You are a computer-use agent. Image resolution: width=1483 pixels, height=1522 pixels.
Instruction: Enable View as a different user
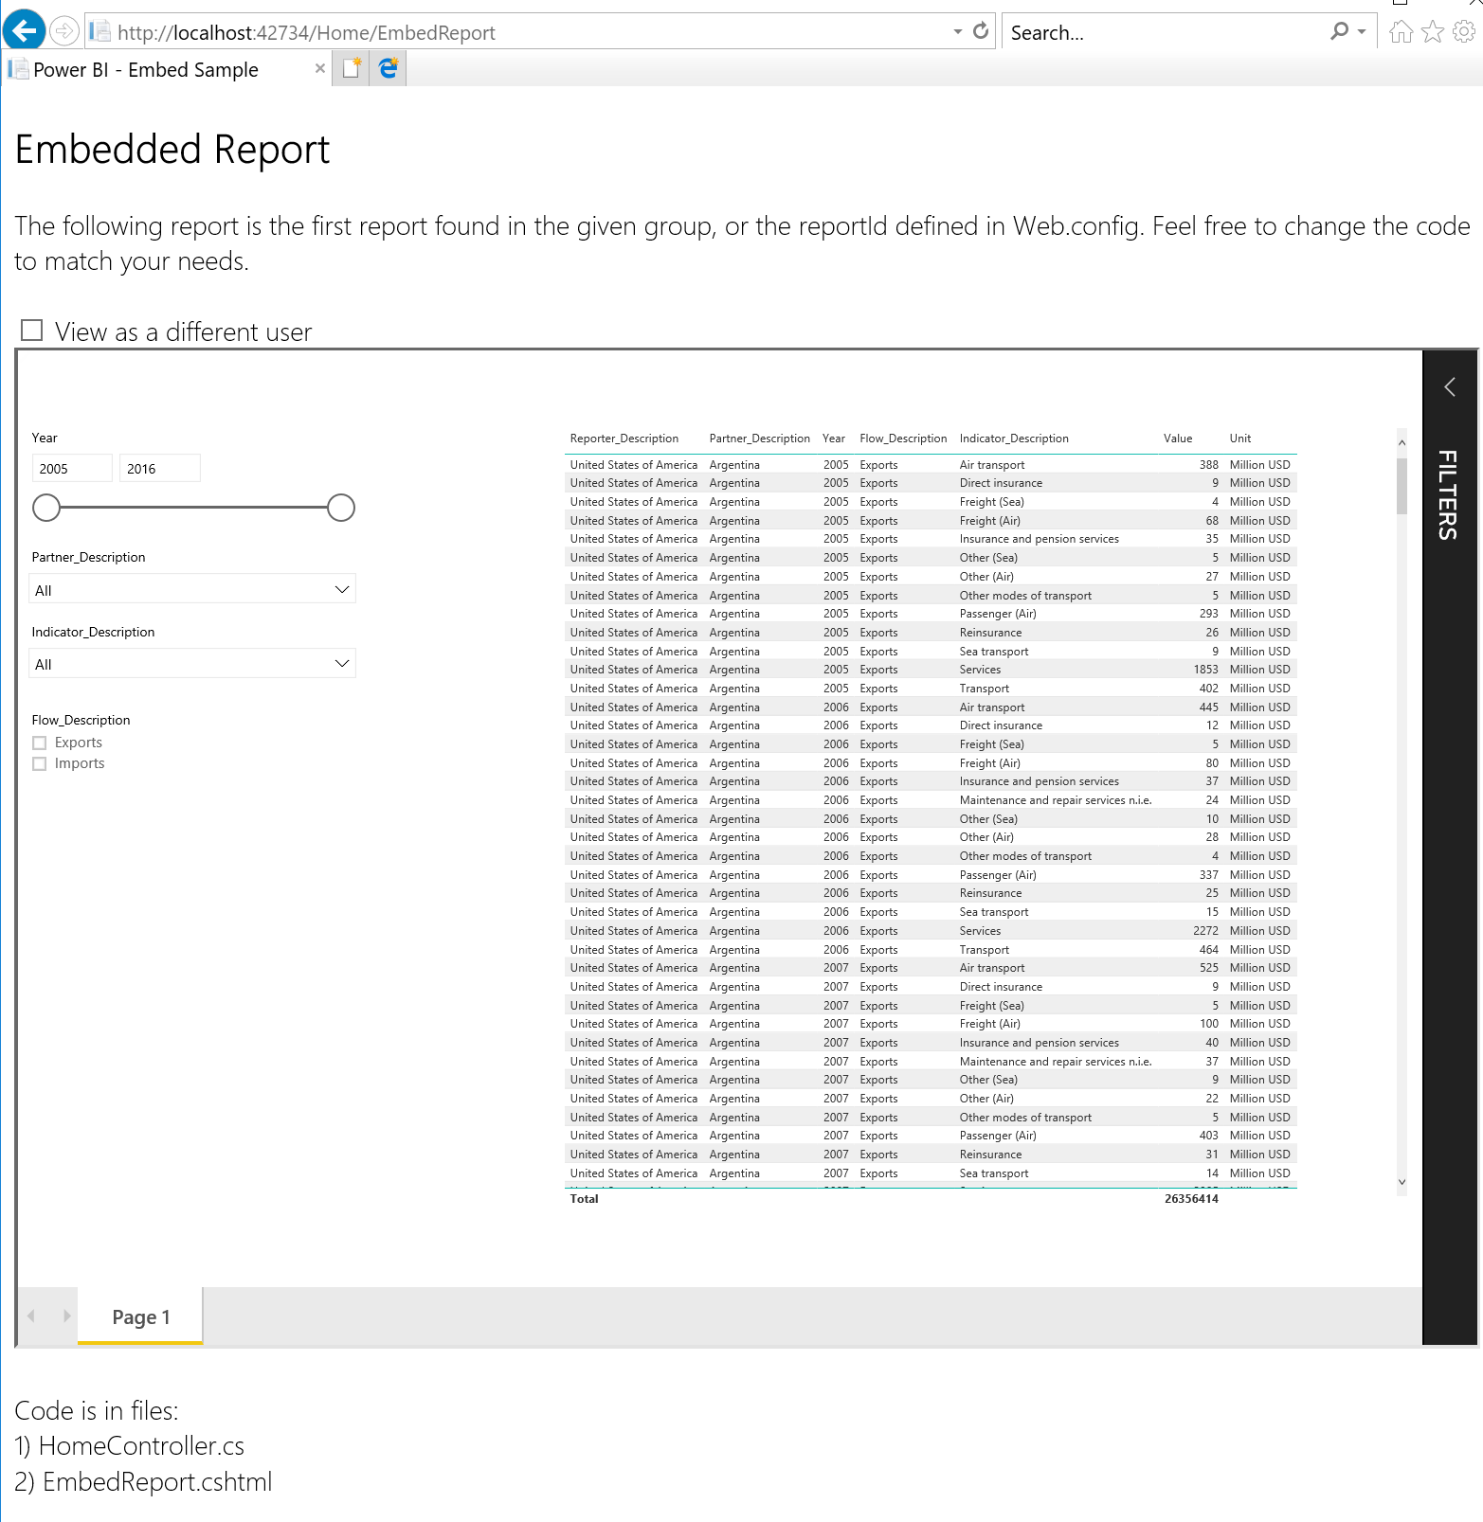click(x=32, y=331)
